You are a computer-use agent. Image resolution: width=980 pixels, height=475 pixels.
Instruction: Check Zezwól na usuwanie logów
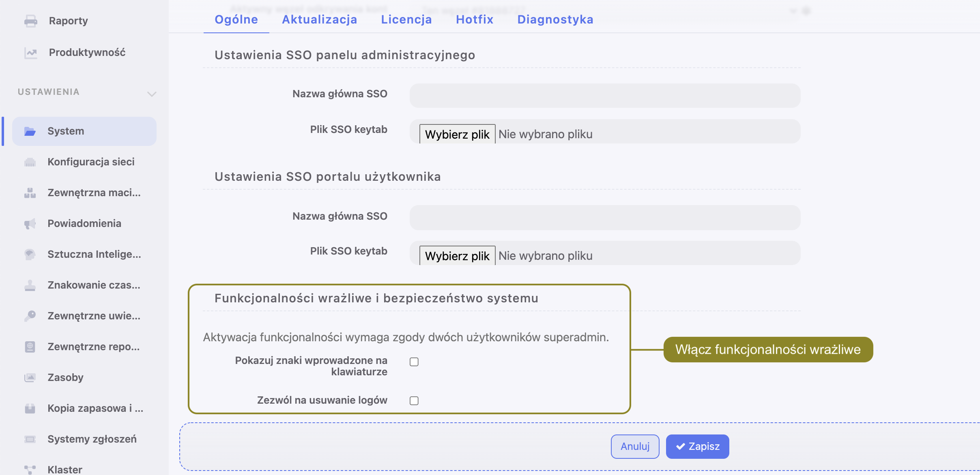pos(414,400)
